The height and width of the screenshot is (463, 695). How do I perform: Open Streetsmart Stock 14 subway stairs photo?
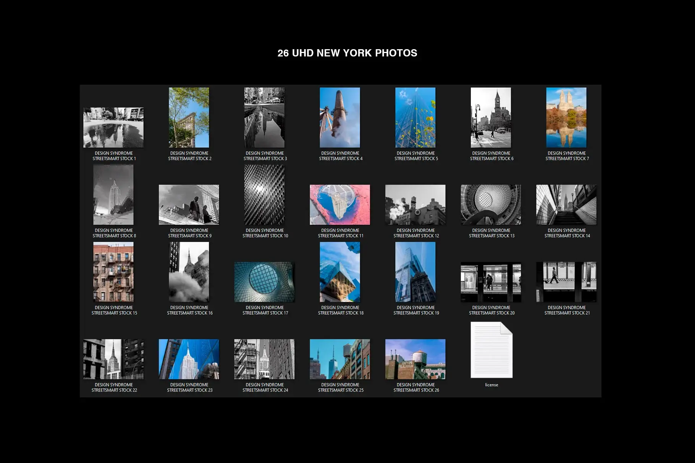[x=566, y=204]
